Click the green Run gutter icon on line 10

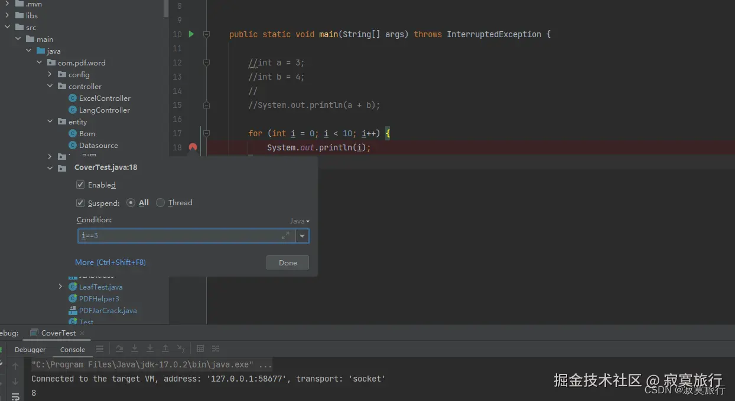click(x=191, y=34)
